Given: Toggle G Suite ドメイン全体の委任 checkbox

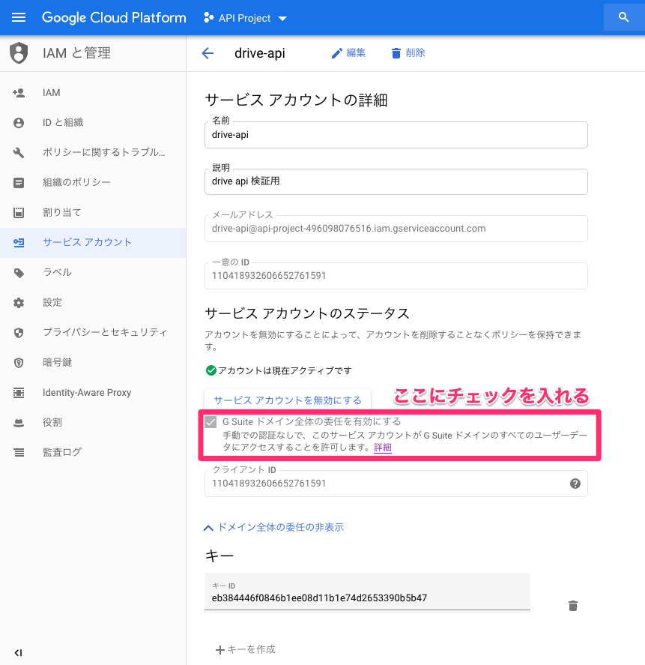Looking at the screenshot, I should coord(211,422).
